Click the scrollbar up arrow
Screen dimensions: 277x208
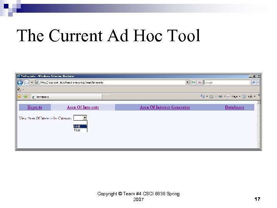point(259,102)
